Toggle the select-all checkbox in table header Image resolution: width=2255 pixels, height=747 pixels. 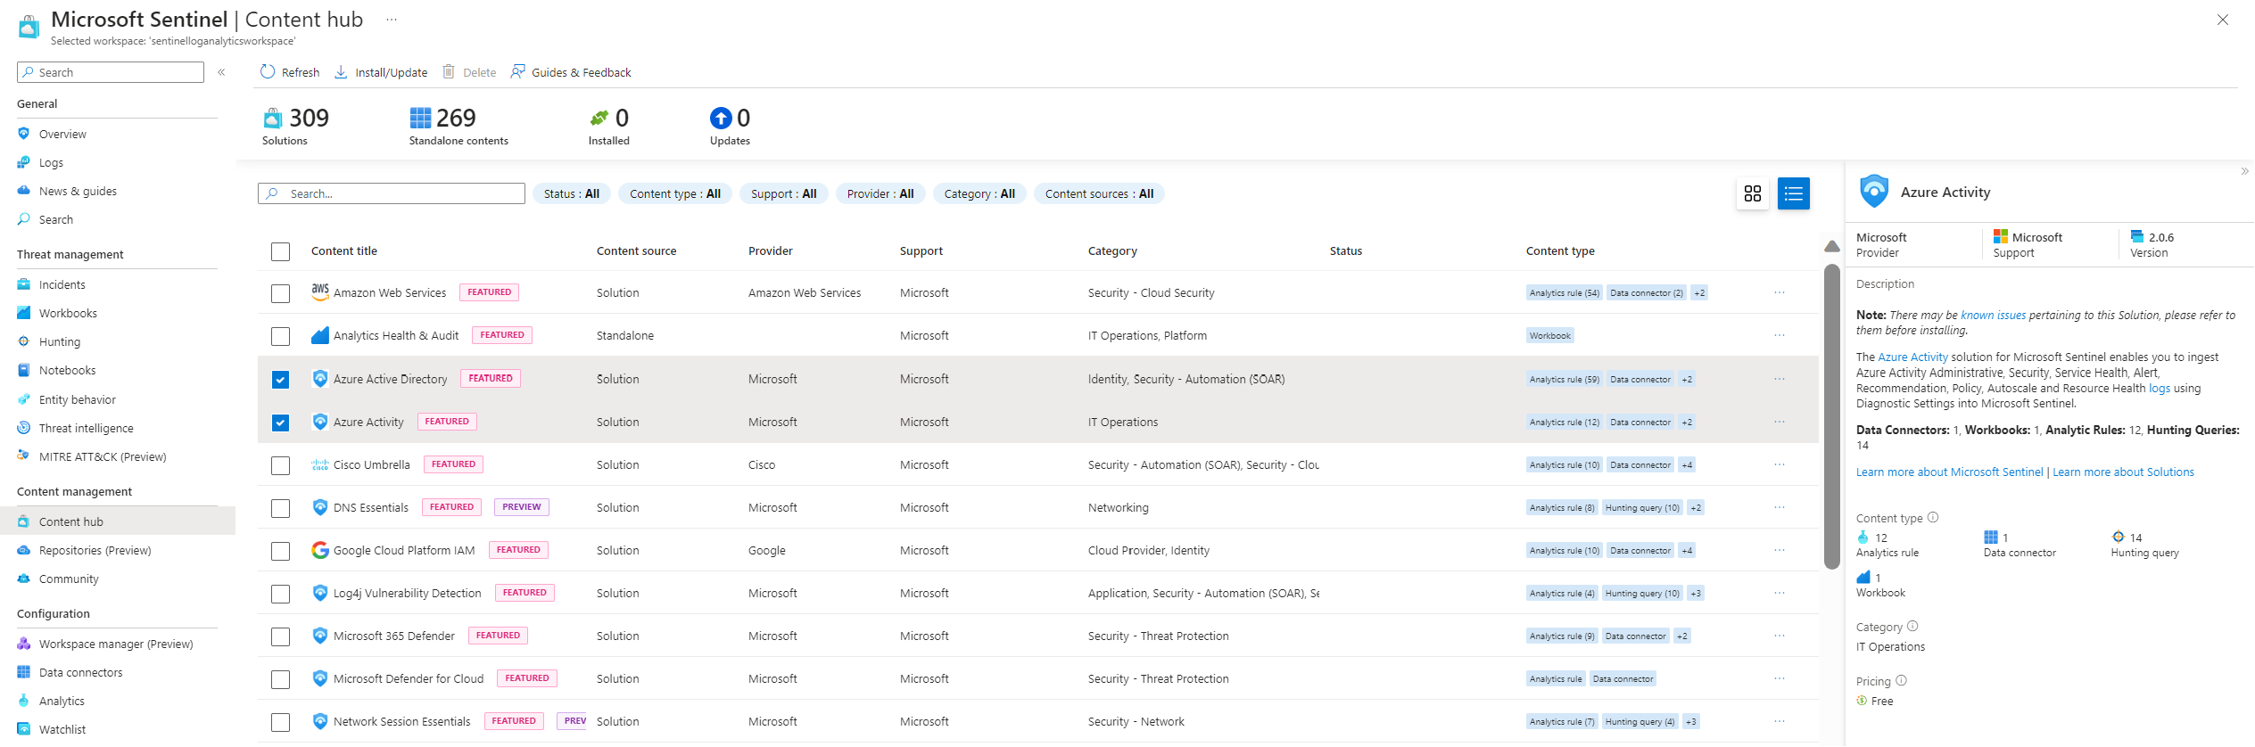tap(280, 251)
